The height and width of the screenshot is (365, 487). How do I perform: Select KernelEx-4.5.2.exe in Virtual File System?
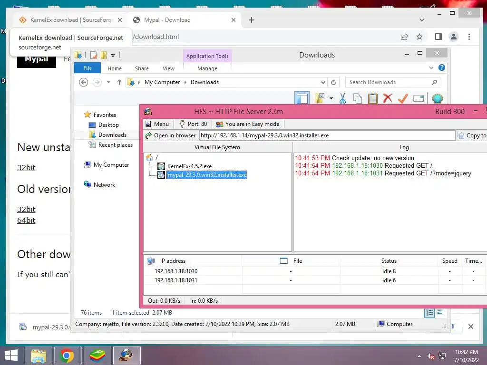(x=189, y=166)
